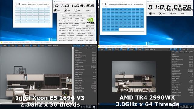
Task: Click Render play icon in AMD 2990WX window
Action: coord(188,49)
